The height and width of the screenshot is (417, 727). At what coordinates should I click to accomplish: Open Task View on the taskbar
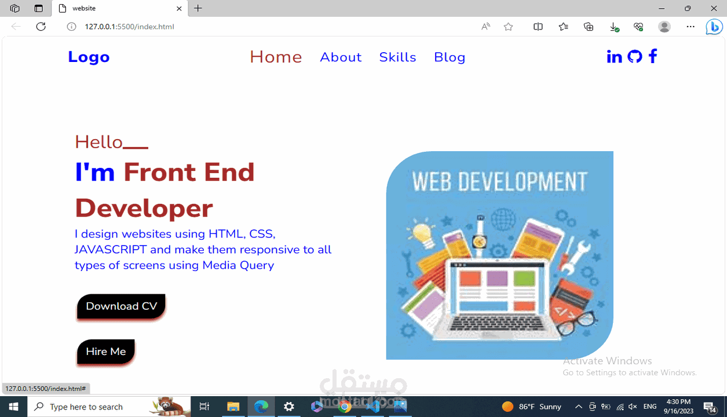point(204,407)
